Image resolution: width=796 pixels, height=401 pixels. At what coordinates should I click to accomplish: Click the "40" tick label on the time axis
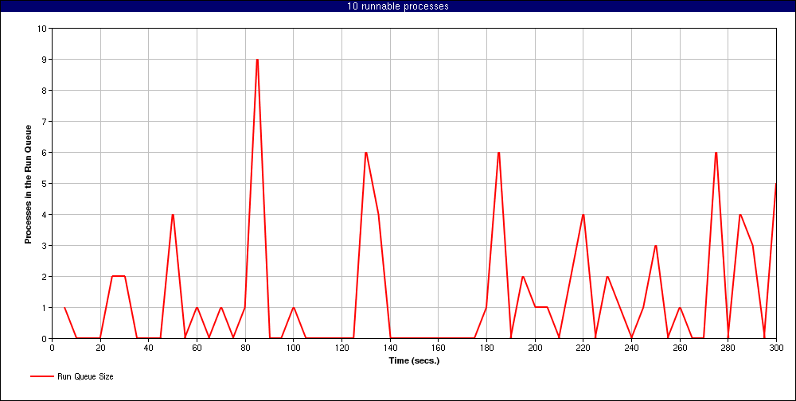coord(149,348)
